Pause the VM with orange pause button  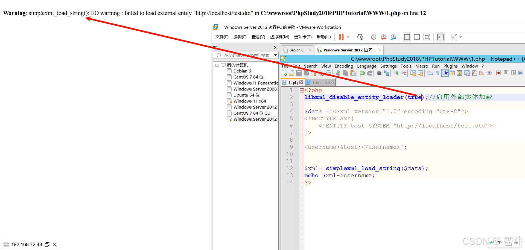[x=341, y=37]
